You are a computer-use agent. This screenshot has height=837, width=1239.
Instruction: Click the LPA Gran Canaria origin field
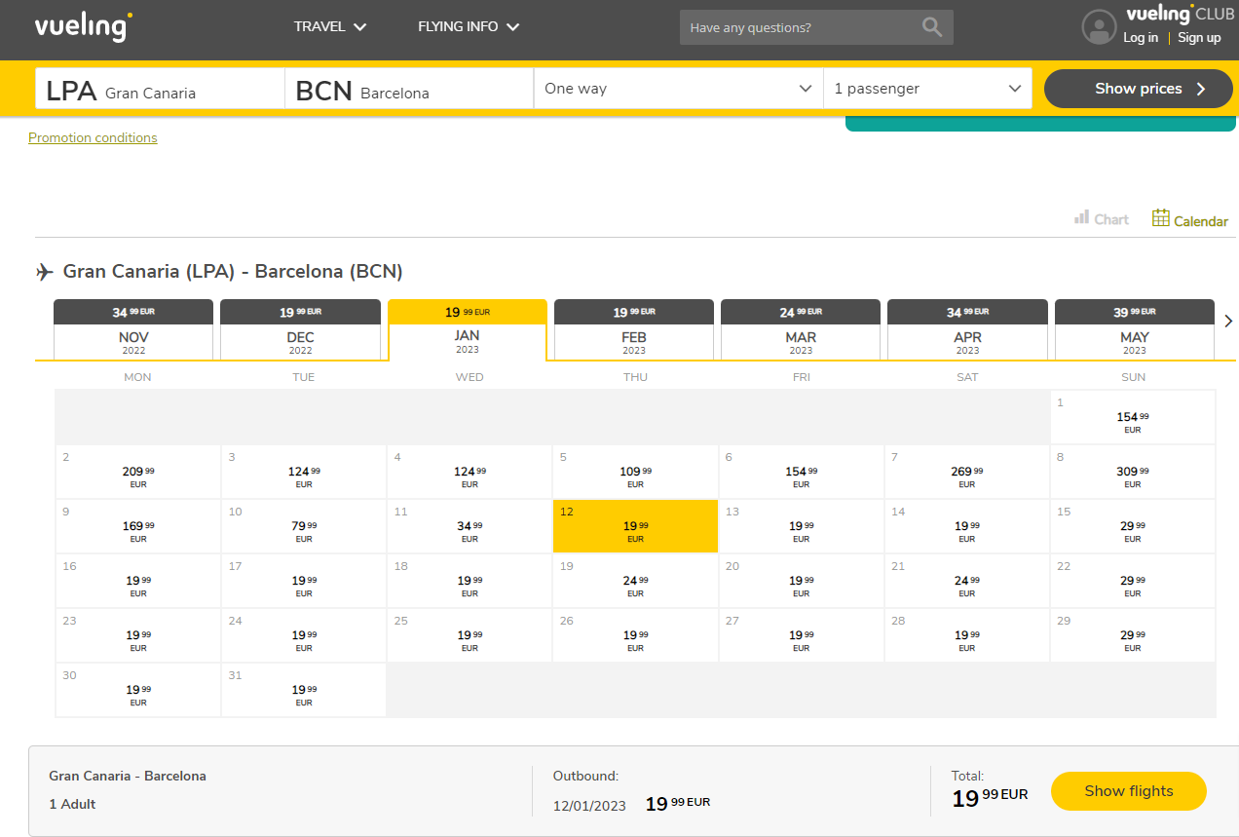tap(160, 89)
